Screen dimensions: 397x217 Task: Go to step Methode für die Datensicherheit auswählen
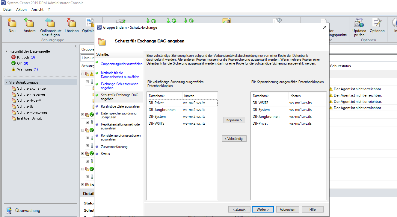coord(120,75)
